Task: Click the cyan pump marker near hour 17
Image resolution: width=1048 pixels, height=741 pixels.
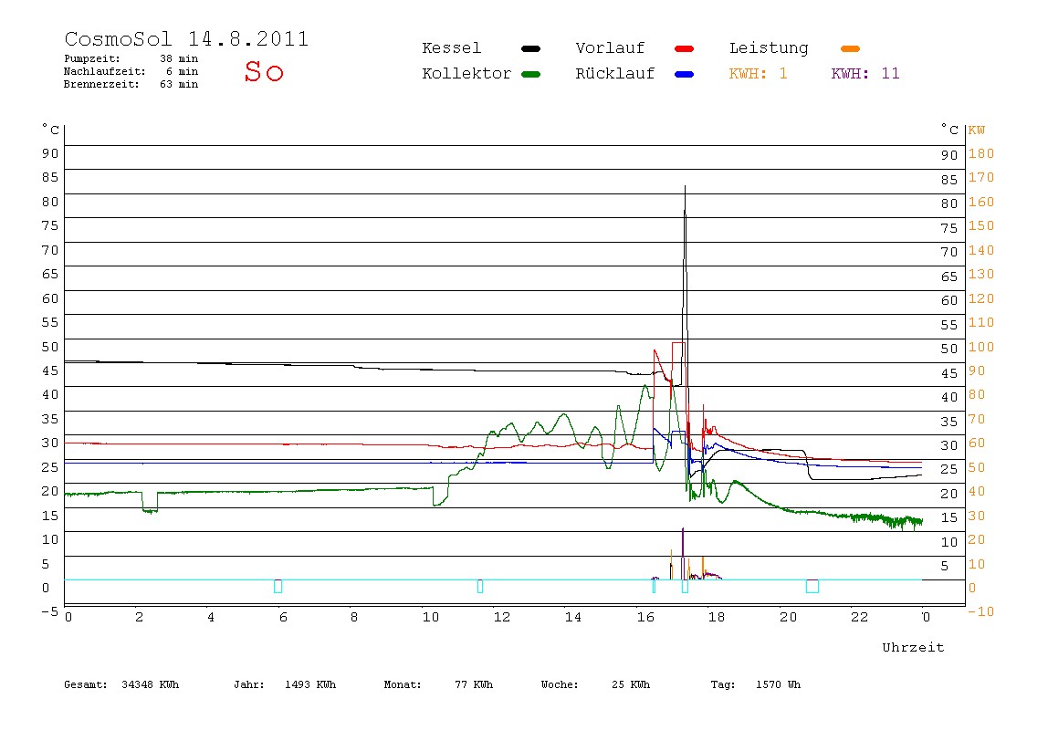Action: pyautogui.click(x=685, y=586)
